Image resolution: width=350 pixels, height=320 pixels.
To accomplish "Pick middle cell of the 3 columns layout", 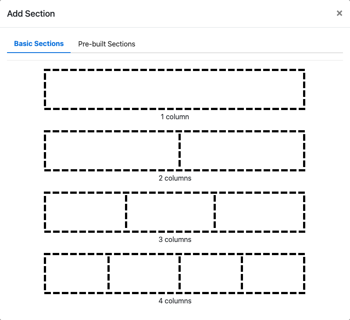I will point(170,212).
